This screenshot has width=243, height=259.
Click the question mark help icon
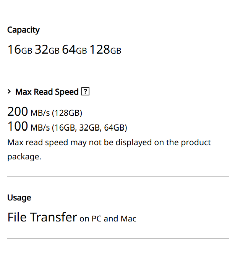coord(86,92)
